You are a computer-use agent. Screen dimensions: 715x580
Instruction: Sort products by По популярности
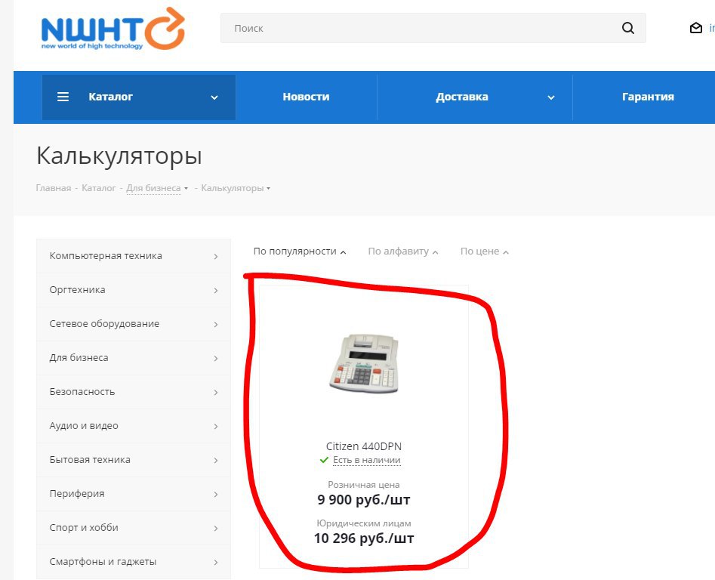[x=300, y=251]
